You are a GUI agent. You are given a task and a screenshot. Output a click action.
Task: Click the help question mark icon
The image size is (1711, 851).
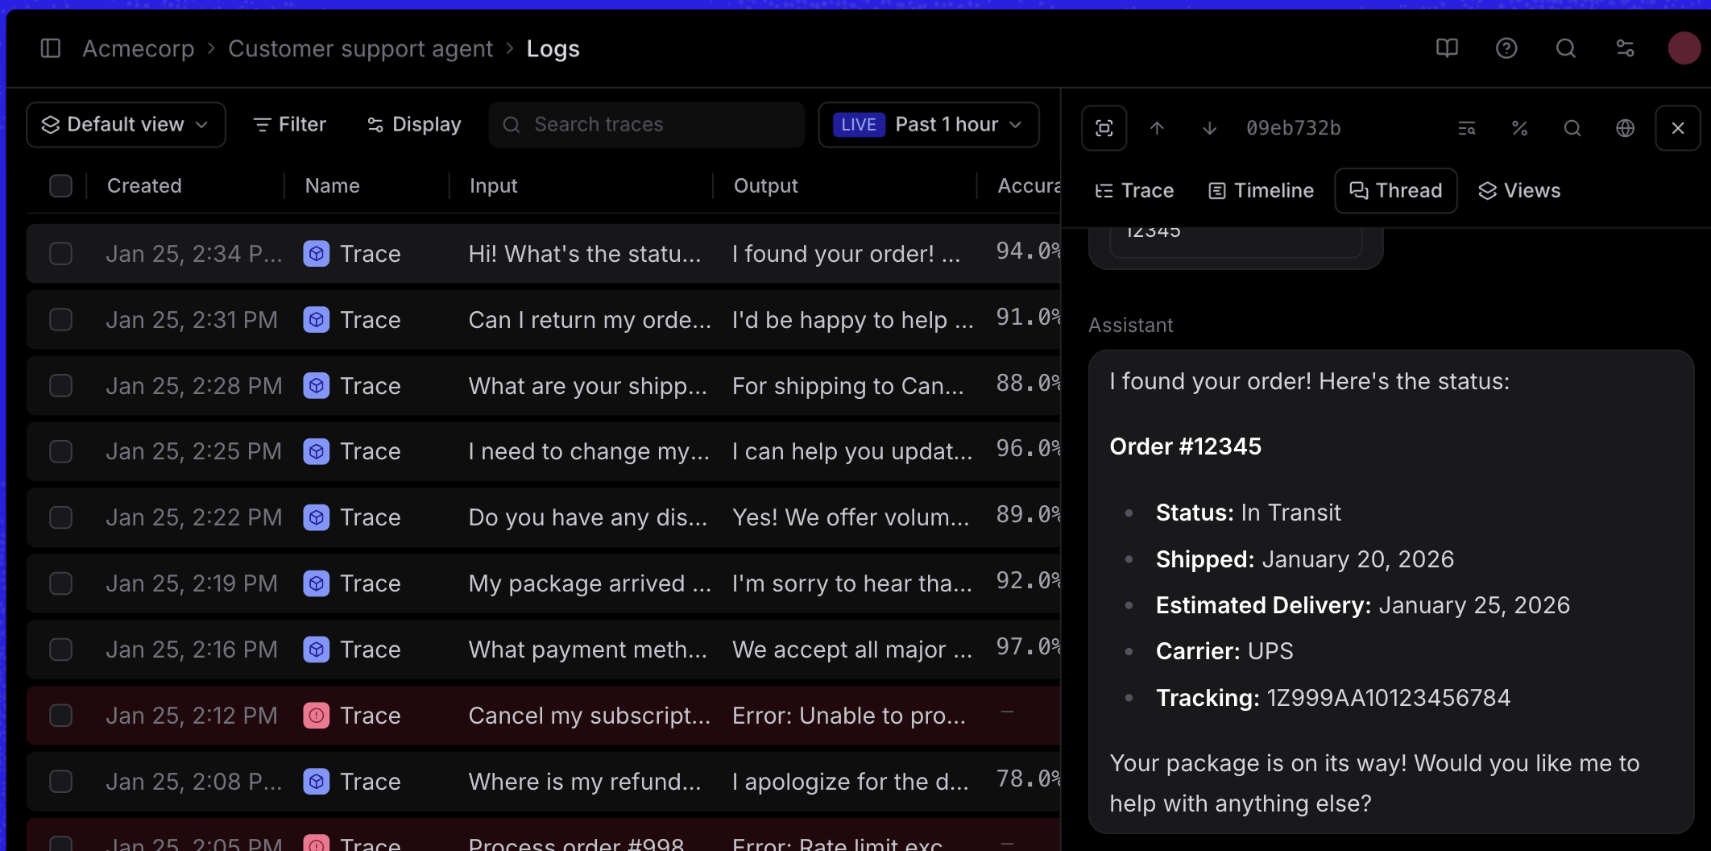(1506, 48)
